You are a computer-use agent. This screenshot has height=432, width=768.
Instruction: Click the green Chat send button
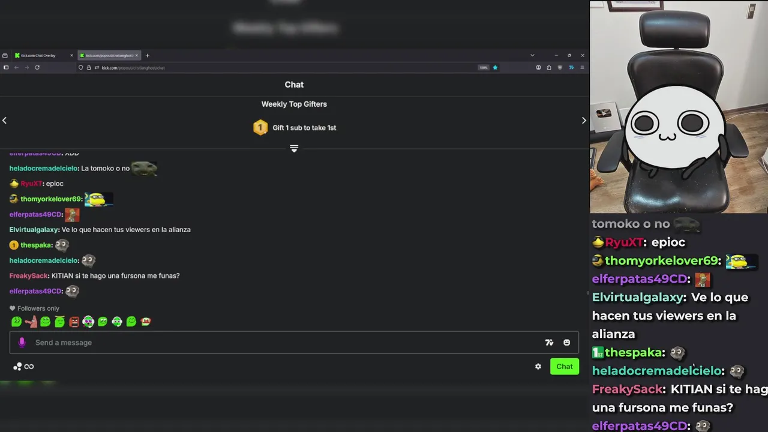pyautogui.click(x=565, y=367)
